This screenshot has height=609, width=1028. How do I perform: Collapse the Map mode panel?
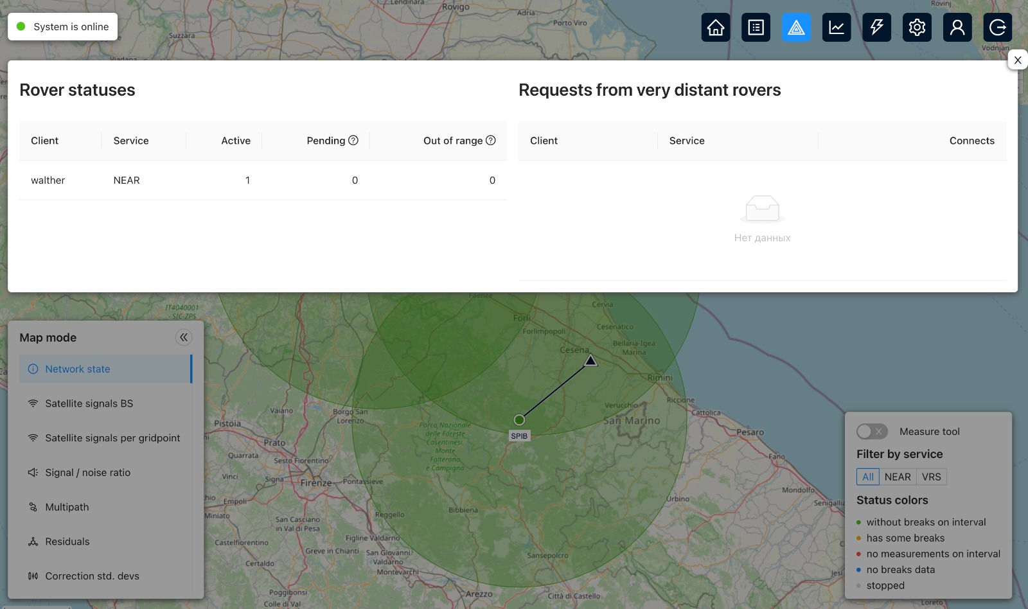pyautogui.click(x=184, y=337)
